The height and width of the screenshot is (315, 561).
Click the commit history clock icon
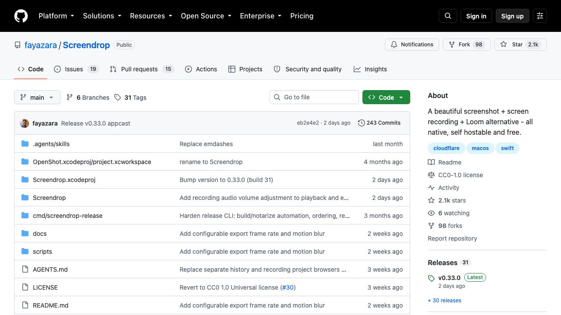[362, 123]
